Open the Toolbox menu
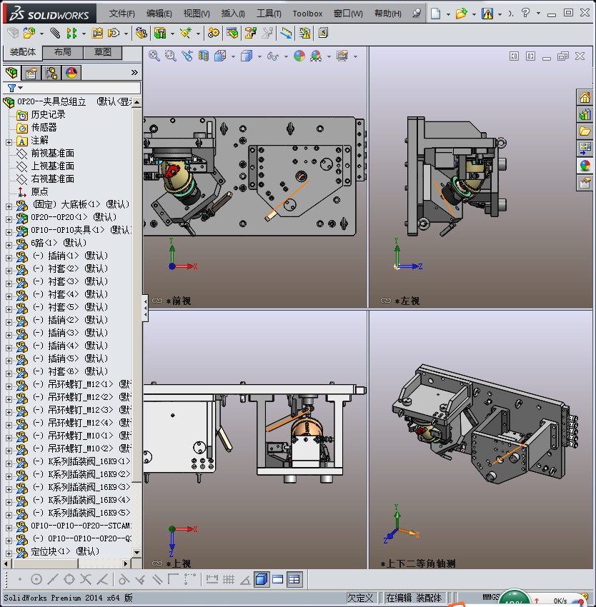Viewport: 596px width, 607px height. pos(307,14)
